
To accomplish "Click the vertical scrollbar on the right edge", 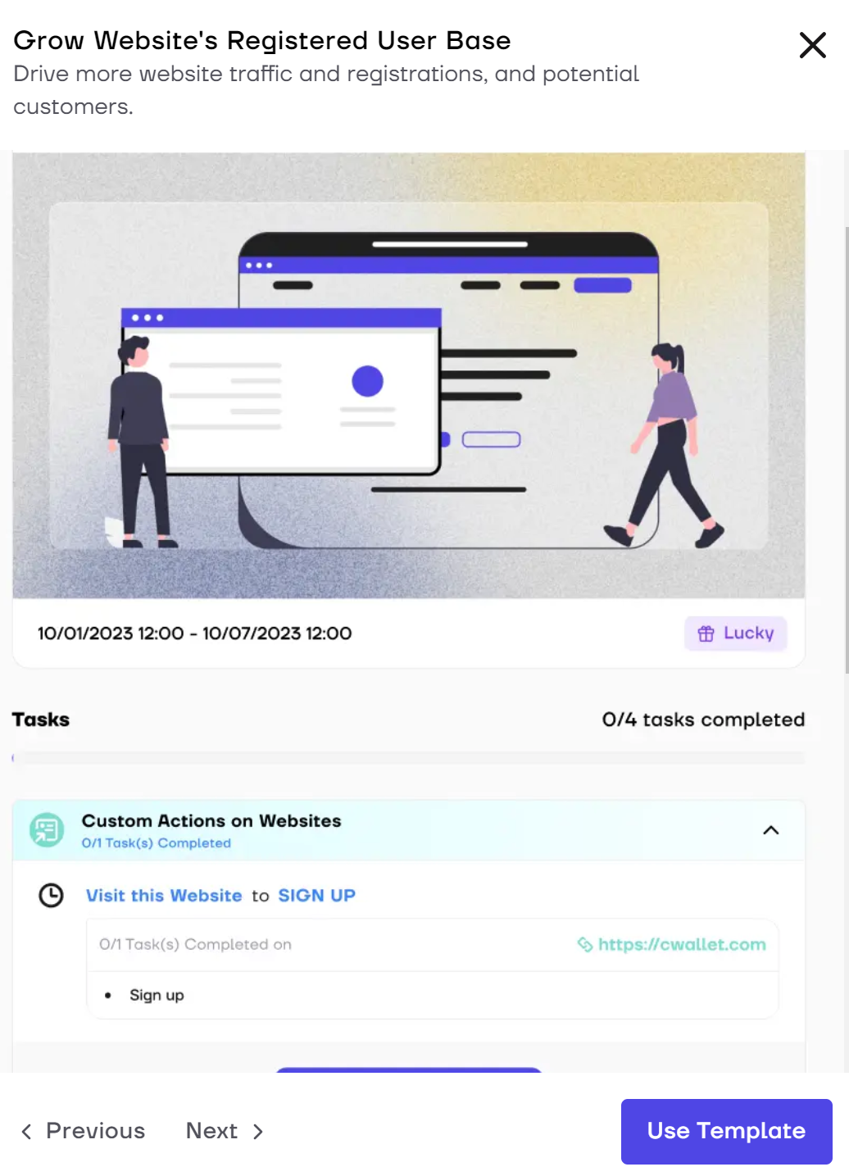I will (846, 451).
